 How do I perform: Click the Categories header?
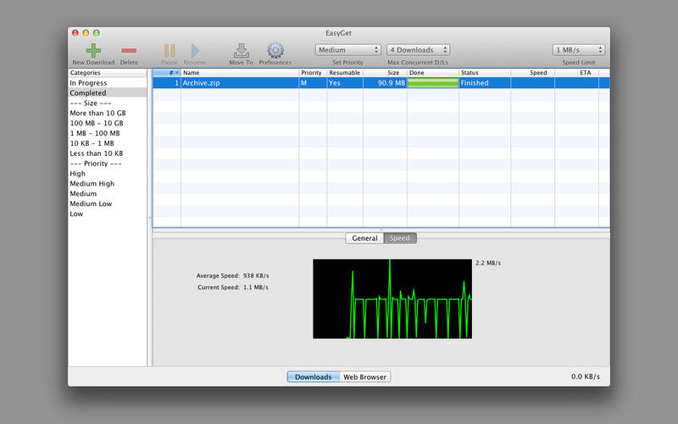[108, 73]
